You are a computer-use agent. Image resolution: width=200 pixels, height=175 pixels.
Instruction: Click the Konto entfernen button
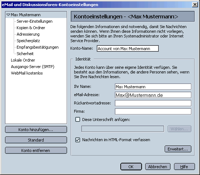coord(36,151)
